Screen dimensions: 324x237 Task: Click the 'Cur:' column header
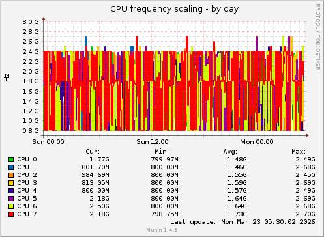pos(93,152)
